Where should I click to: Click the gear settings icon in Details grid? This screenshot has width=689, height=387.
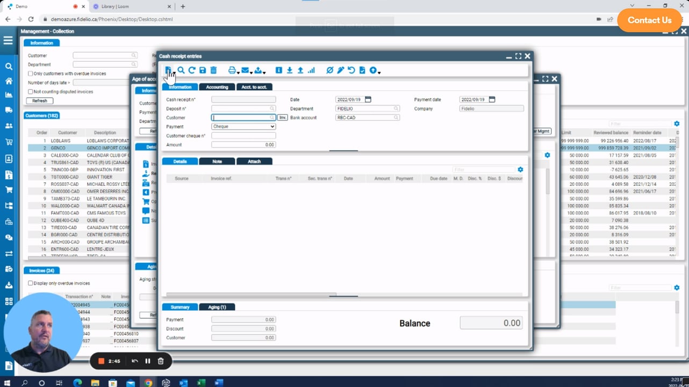pyautogui.click(x=520, y=170)
